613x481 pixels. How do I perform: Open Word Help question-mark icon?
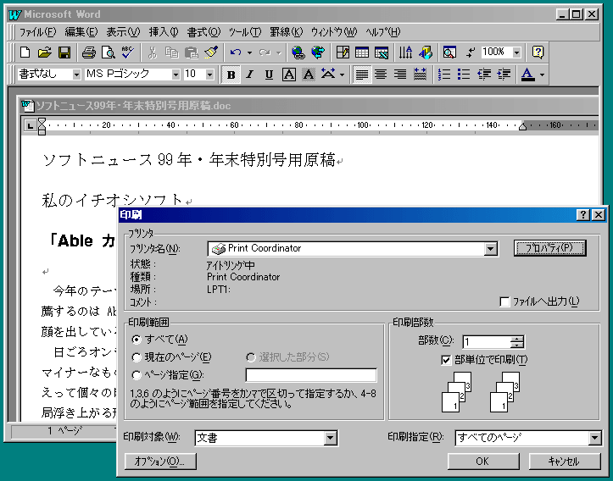coord(538,53)
